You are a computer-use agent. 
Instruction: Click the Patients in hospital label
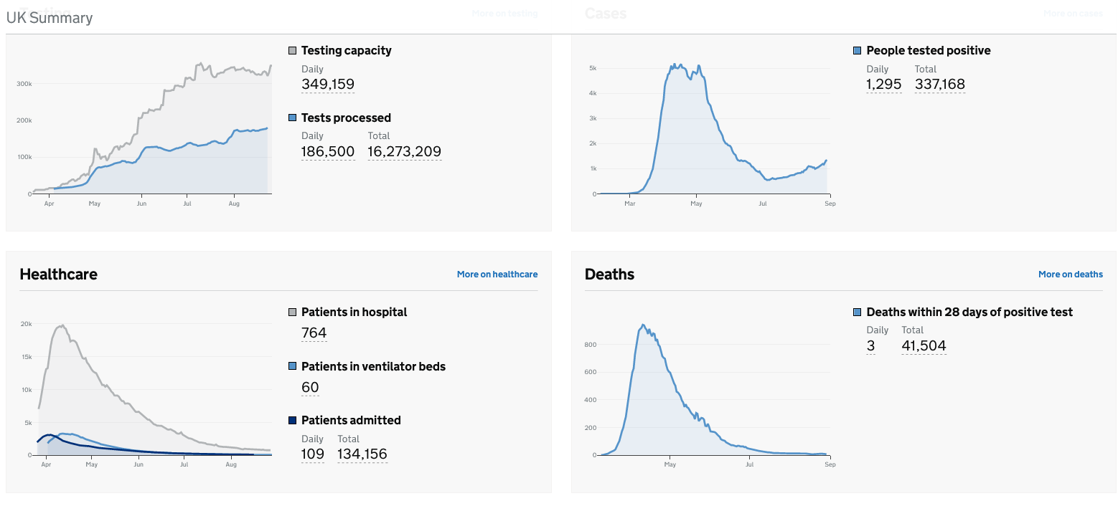(x=354, y=312)
